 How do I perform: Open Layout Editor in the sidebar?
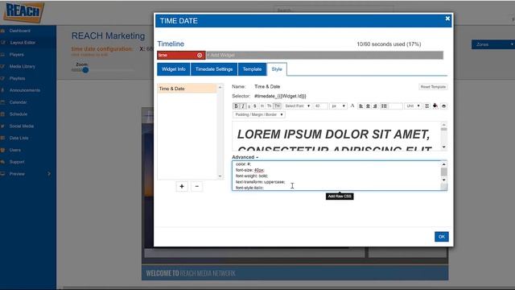pos(23,43)
